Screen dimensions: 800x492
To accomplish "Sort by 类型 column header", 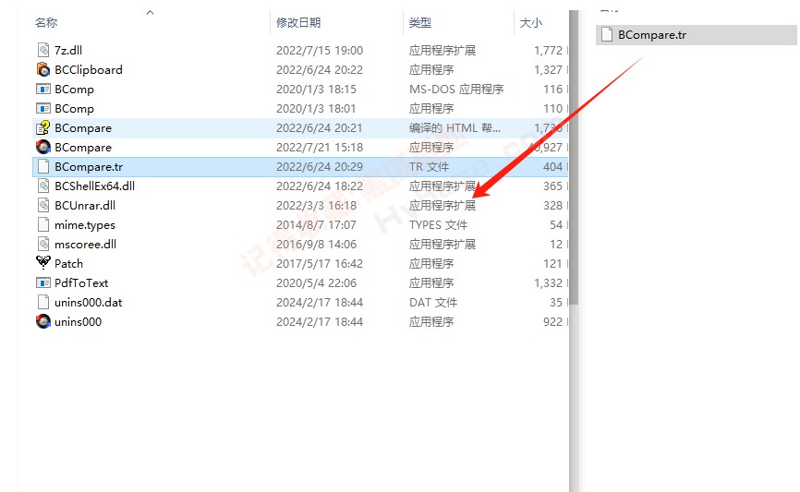I will (x=420, y=22).
